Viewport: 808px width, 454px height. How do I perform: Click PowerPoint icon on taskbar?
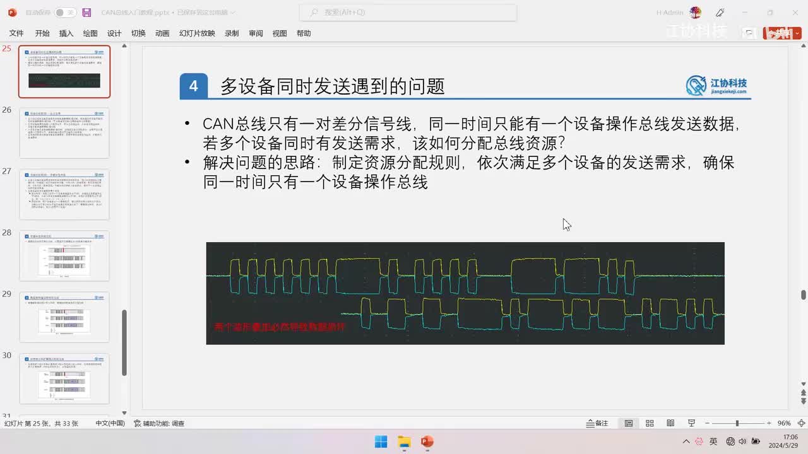(427, 441)
